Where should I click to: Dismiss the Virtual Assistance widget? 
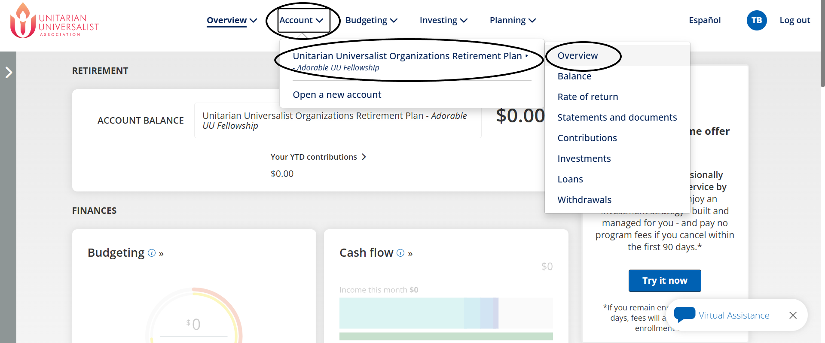(793, 315)
